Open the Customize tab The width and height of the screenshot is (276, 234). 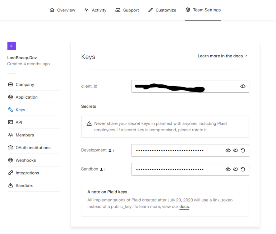click(162, 10)
